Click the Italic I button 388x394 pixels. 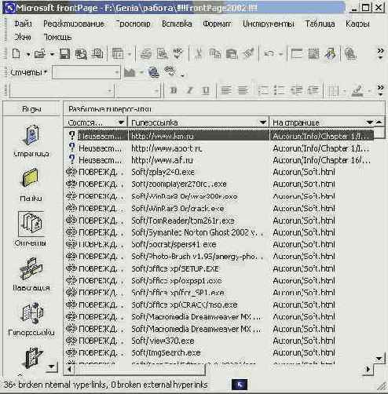point(190,90)
